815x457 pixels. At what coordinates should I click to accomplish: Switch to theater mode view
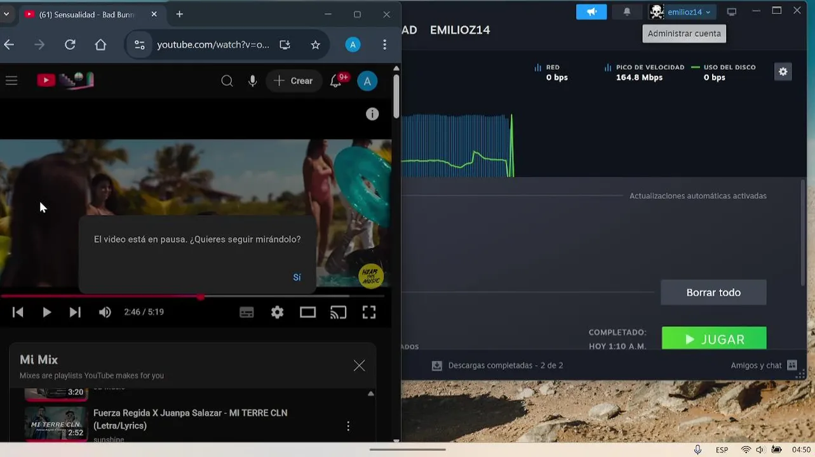pos(307,312)
